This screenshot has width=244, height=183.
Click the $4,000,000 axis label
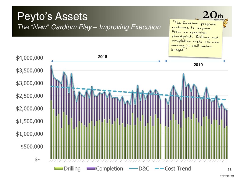pyautogui.click(x=29, y=58)
